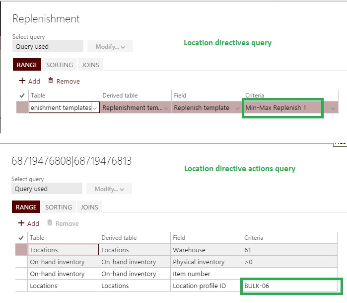Open the JOINS tab in lower query

coord(89,207)
